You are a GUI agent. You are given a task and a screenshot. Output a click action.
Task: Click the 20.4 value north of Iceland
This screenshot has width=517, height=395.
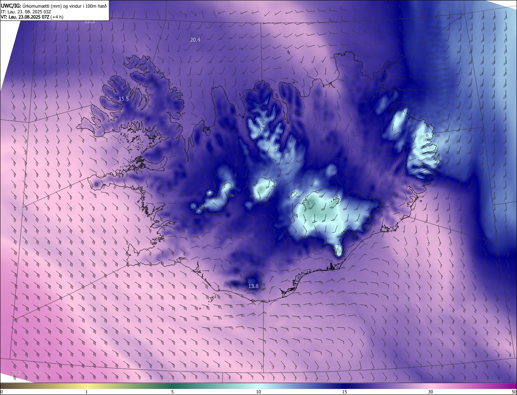pos(195,40)
